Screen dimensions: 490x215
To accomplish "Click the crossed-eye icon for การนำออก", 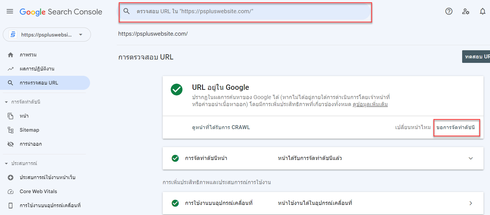I will pyautogui.click(x=11, y=144).
